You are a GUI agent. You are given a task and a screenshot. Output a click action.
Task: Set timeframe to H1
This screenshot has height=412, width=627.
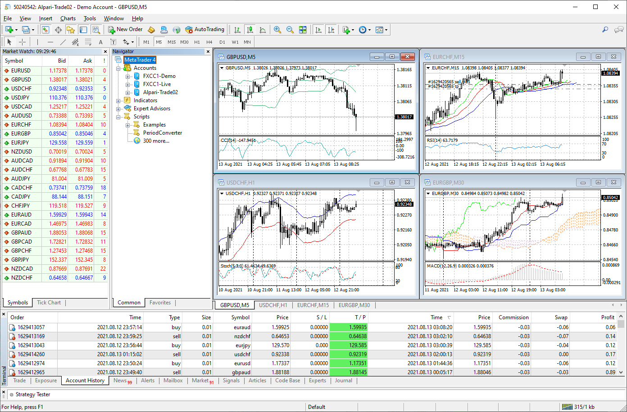(197, 42)
